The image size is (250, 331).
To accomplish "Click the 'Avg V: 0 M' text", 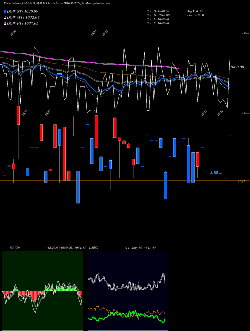I will click(x=195, y=11).
